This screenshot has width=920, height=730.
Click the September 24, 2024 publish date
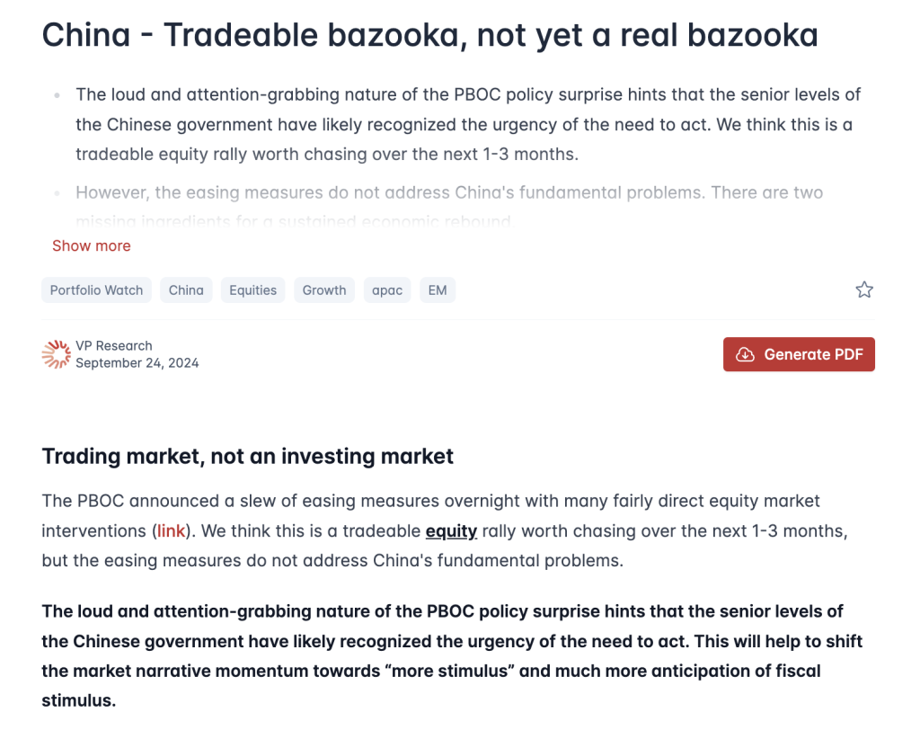[x=137, y=363]
